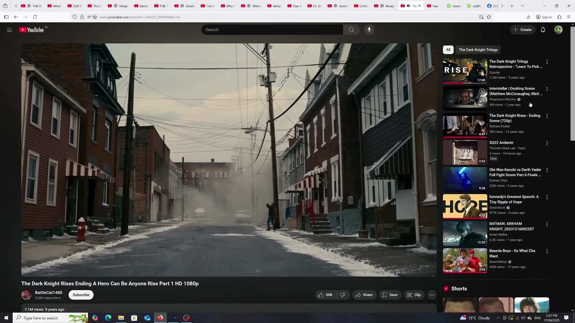Open the Firefox extensions icon
This screenshot has height=323, width=575.
tap(559, 17)
